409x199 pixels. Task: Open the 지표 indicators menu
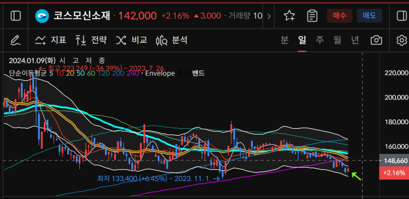pyautogui.click(x=51, y=40)
